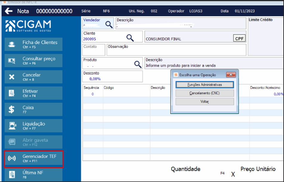
Task: Click the Gerenciador TEF signal icon
Action: [x=12, y=158]
